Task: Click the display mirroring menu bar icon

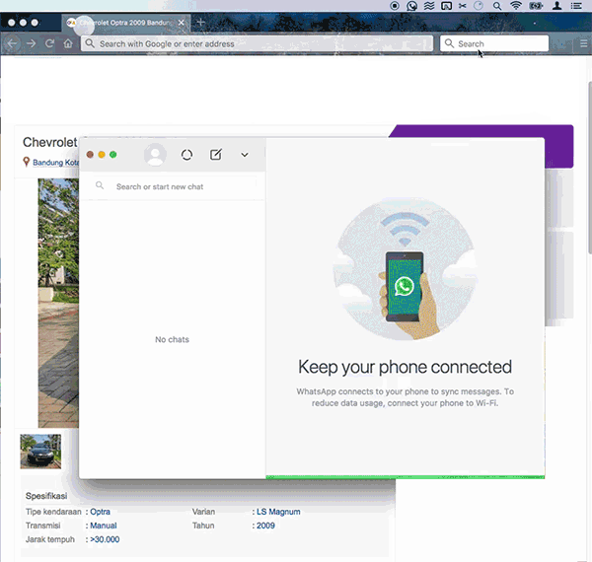Action: 446,6
